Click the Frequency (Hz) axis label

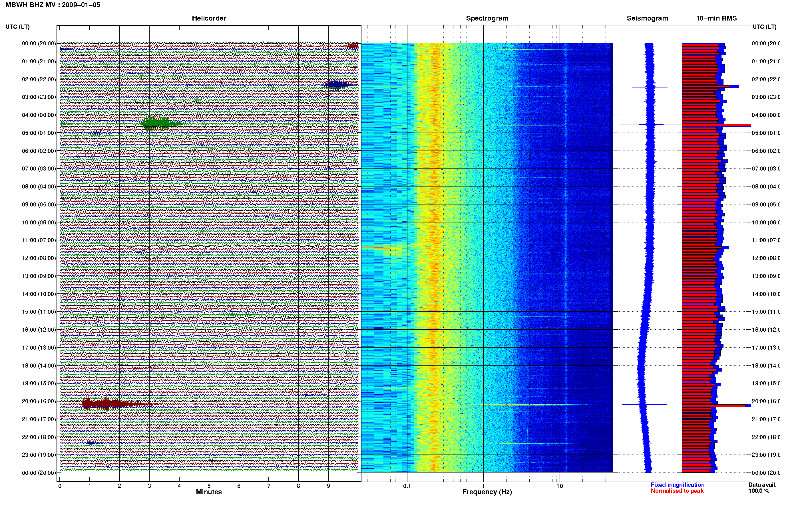(x=487, y=492)
